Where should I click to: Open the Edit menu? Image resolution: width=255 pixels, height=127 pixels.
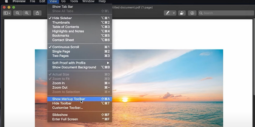click(x=42, y=1)
